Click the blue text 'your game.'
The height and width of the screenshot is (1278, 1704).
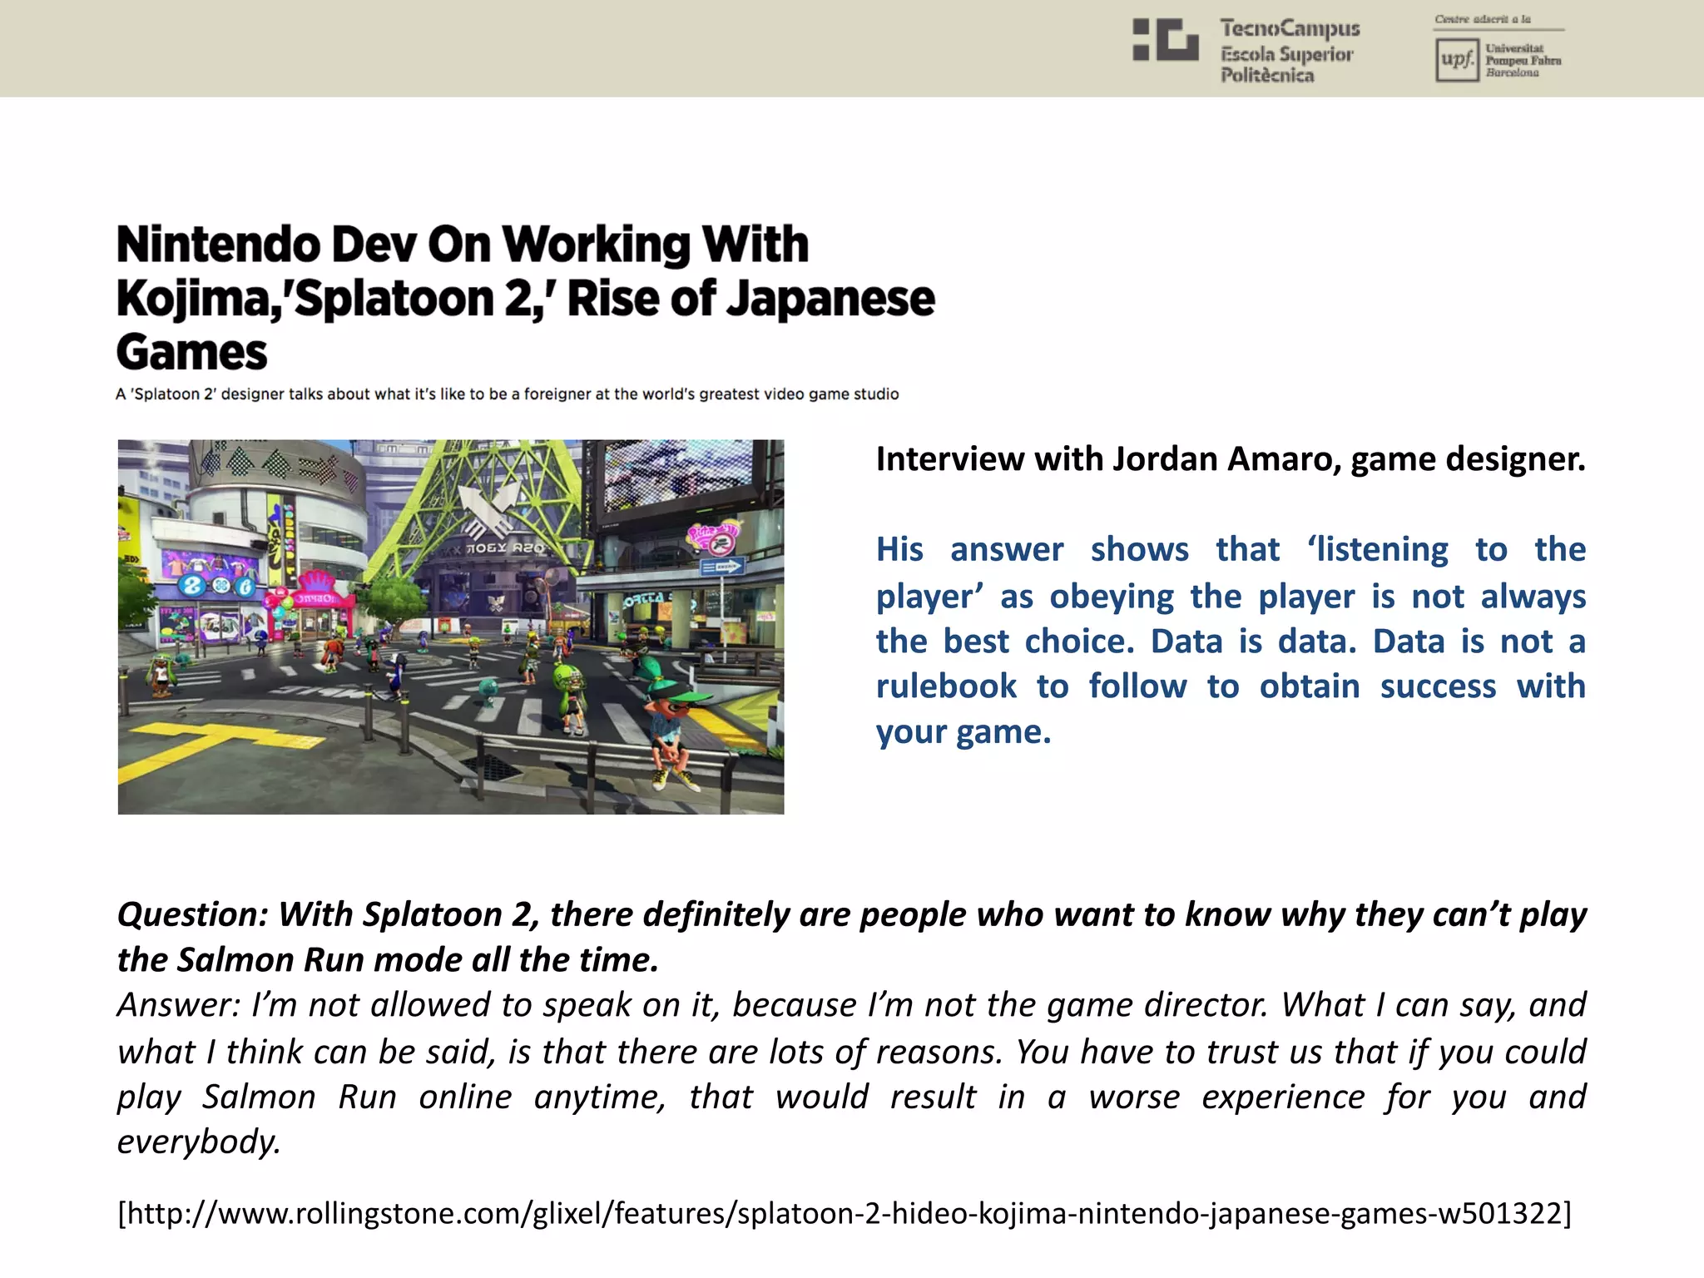tap(963, 732)
